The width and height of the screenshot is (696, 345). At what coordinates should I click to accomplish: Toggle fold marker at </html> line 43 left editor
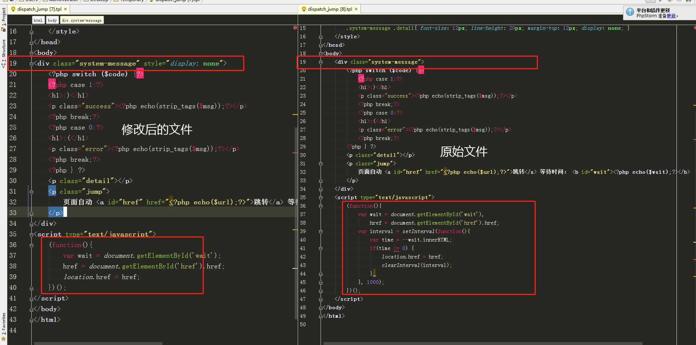pyautogui.click(x=31, y=320)
